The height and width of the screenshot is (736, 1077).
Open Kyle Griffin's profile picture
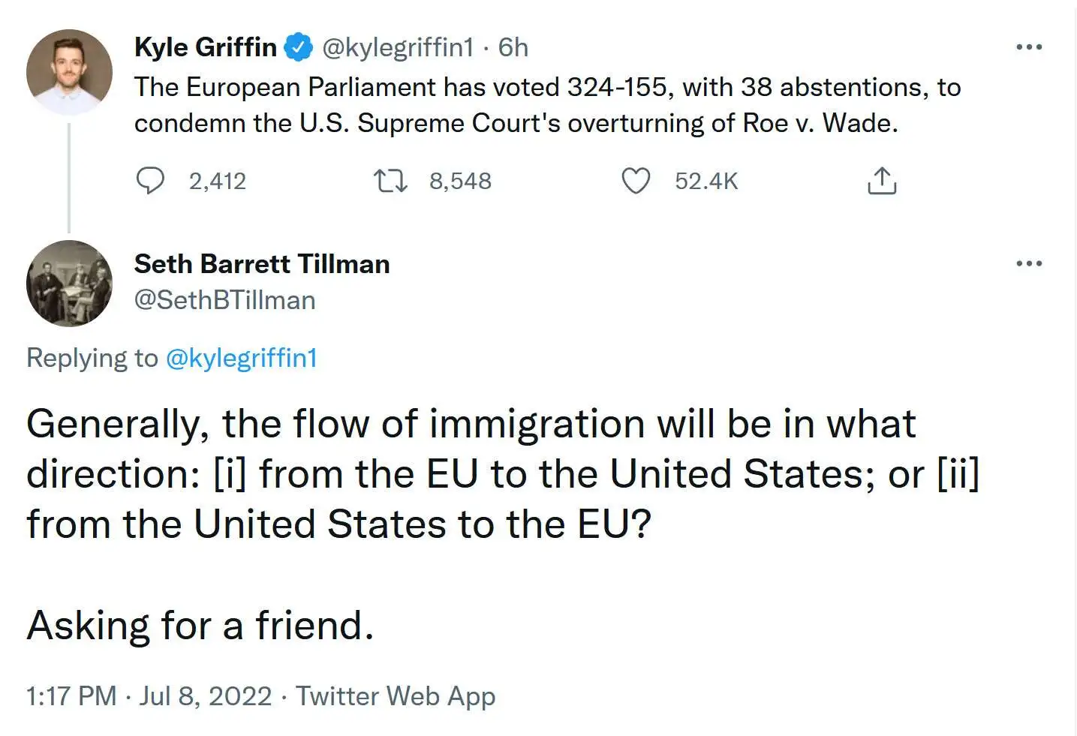click(x=69, y=72)
